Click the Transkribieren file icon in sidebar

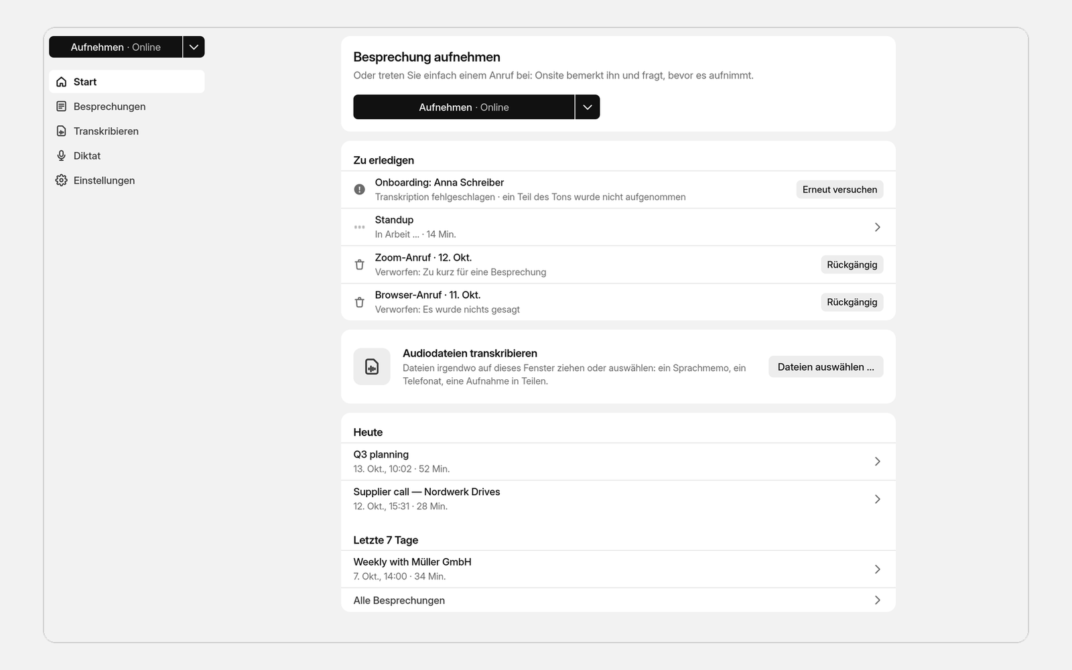62,131
